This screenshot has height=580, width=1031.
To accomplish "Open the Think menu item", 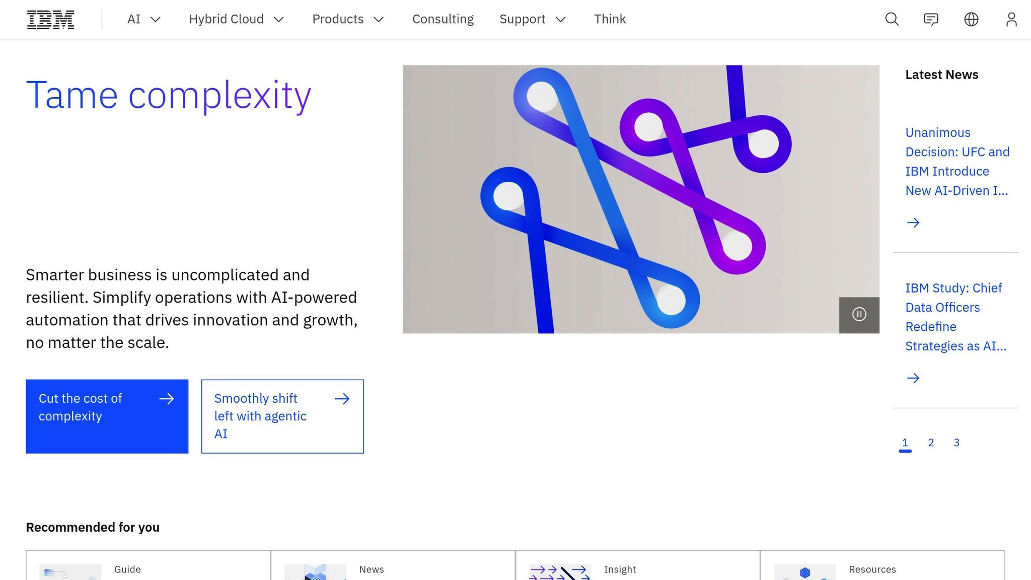I will 610,19.
